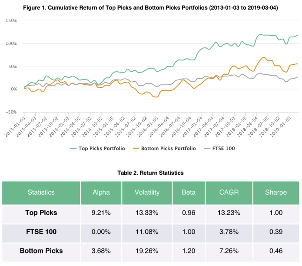Screen dimensions: 302x266
Task: Select the Volatility column header
Action: (x=147, y=192)
